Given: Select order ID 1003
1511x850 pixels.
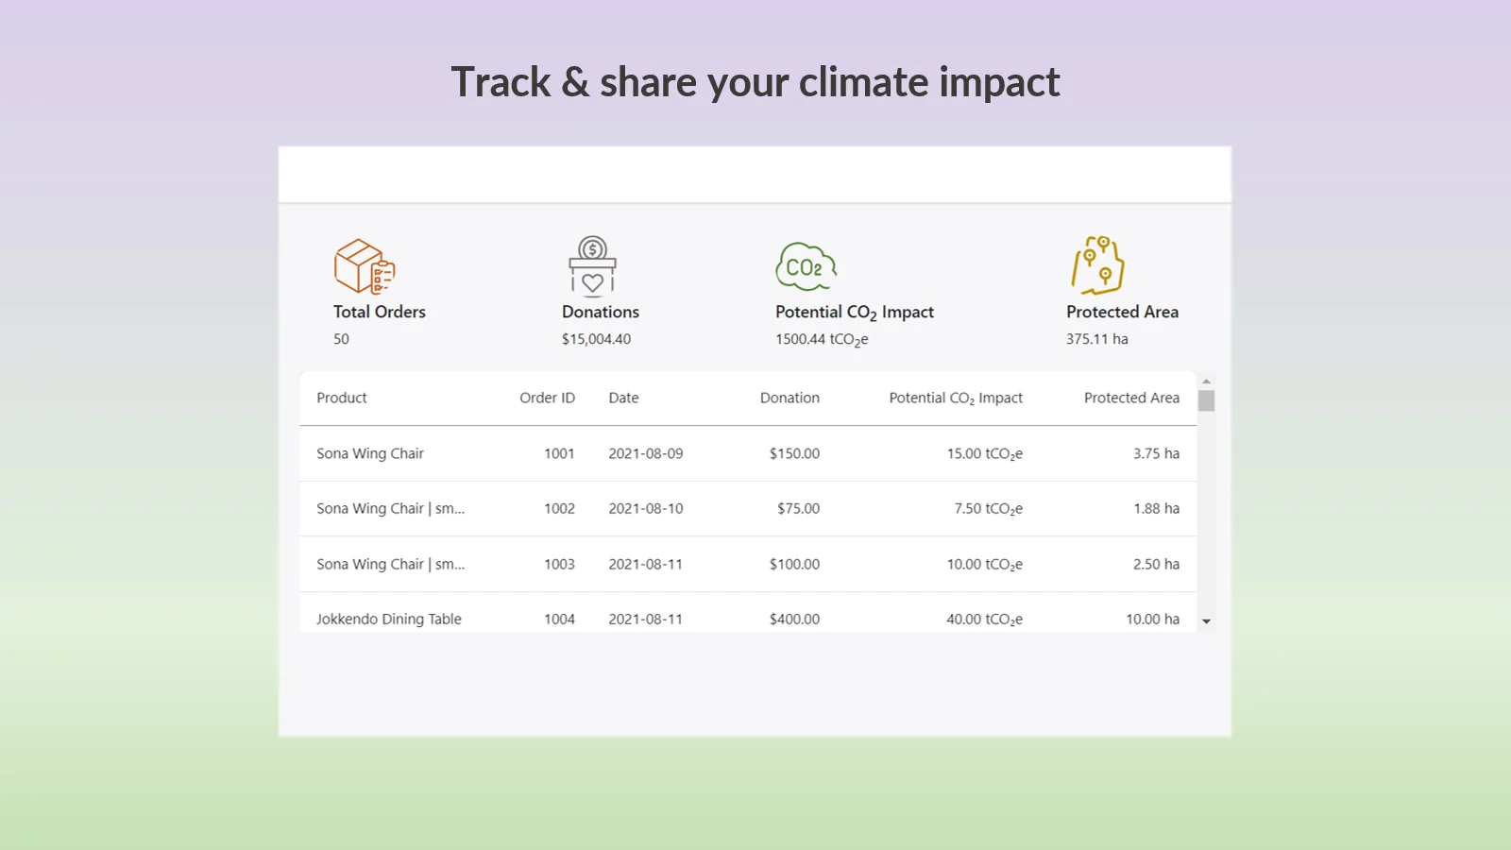Looking at the screenshot, I should click(559, 565).
